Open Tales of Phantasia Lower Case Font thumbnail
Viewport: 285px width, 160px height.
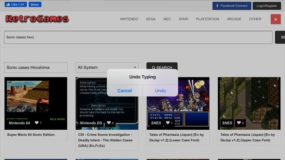click(178, 103)
